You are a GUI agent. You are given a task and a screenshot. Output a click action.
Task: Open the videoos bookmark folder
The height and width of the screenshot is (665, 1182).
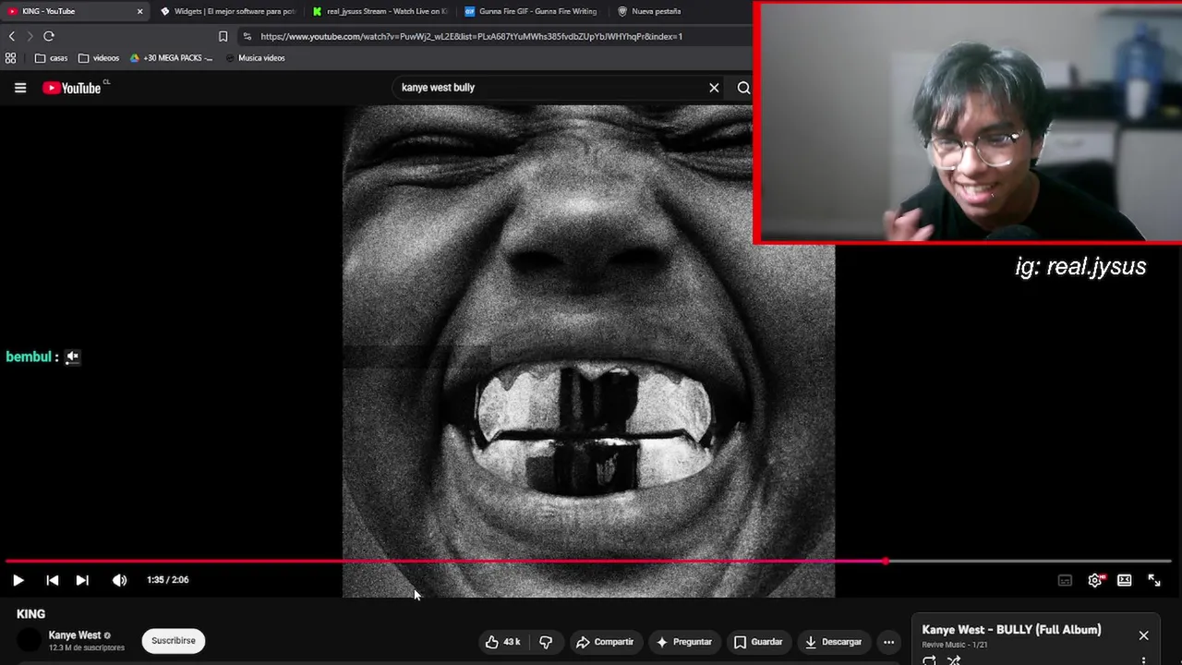click(x=99, y=57)
